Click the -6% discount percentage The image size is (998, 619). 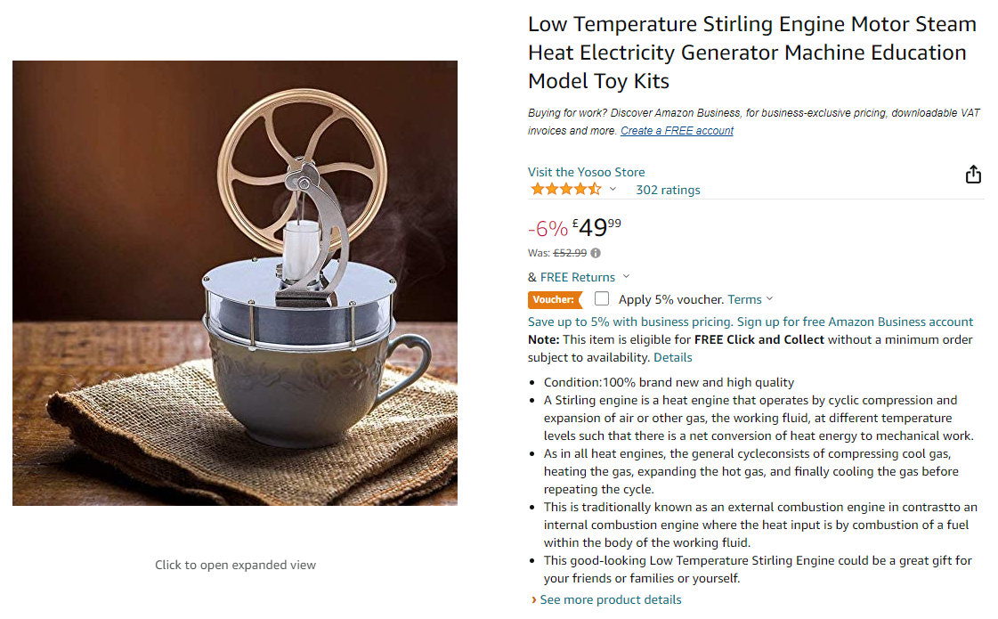click(x=548, y=229)
